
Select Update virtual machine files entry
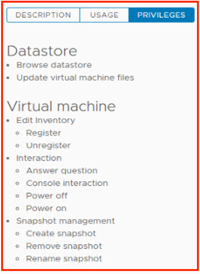(75, 77)
